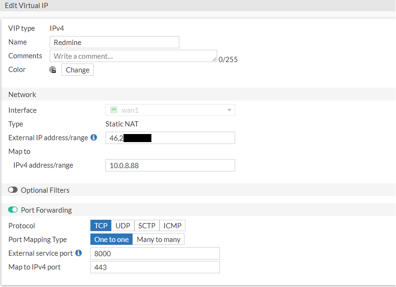Click the Static NAT type text
The height and width of the screenshot is (287, 396).
122,124
